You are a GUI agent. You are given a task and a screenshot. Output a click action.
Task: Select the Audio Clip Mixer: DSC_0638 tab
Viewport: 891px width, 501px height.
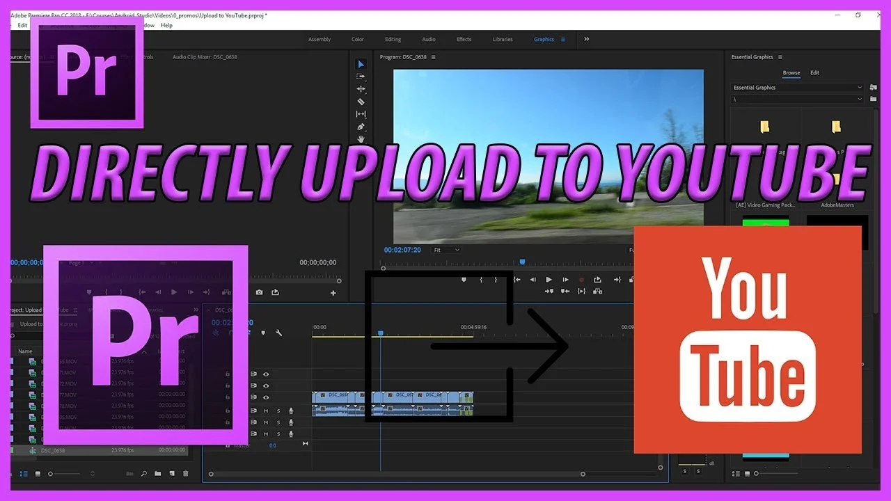point(205,57)
